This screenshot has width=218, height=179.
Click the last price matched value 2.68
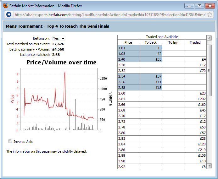(x=56, y=55)
